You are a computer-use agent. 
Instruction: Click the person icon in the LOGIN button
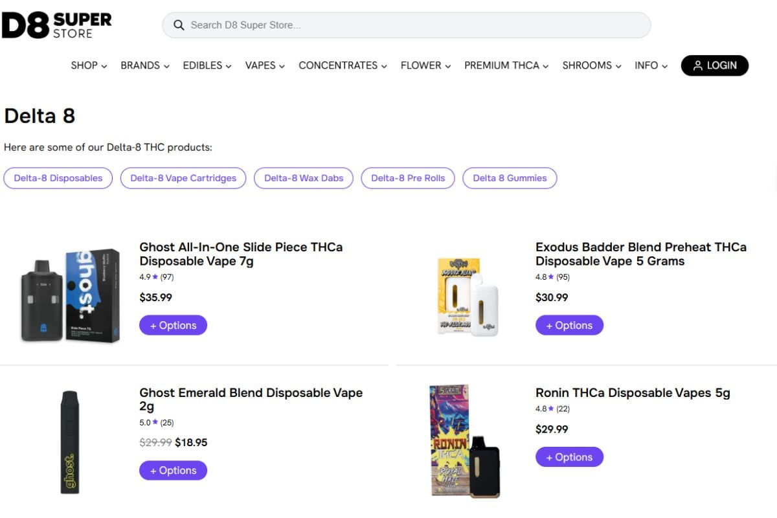point(697,65)
